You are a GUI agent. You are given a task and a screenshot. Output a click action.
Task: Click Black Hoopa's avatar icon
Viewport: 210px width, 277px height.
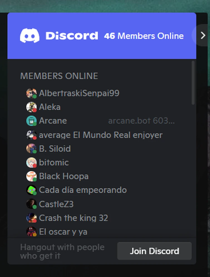pyautogui.click(x=31, y=176)
